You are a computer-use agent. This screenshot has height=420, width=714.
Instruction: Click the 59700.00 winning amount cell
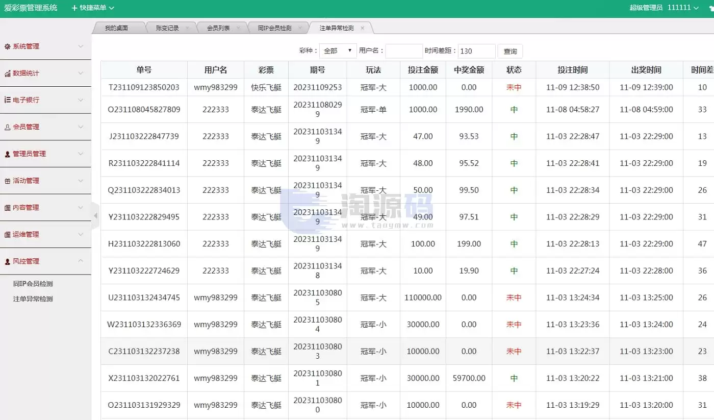click(x=469, y=378)
